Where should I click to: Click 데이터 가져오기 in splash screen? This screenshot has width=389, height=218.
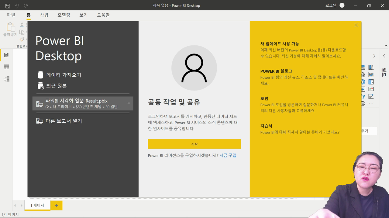pos(64,75)
